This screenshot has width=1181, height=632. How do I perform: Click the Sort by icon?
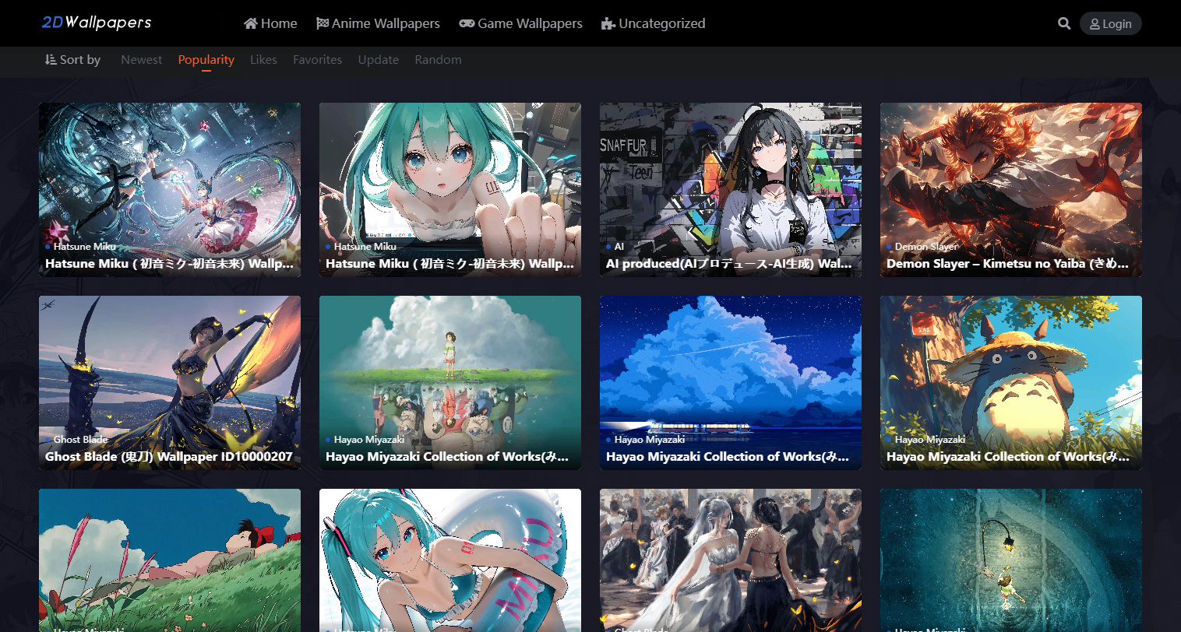(51, 60)
